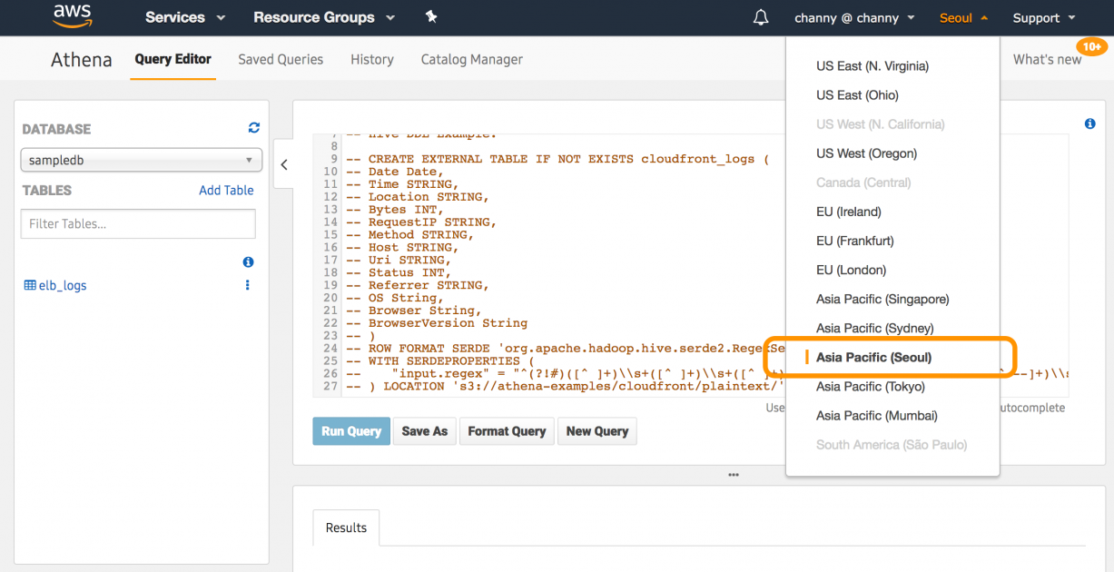
Task: Collapse the database panel with the chevron
Action: [x=284, y=164]
